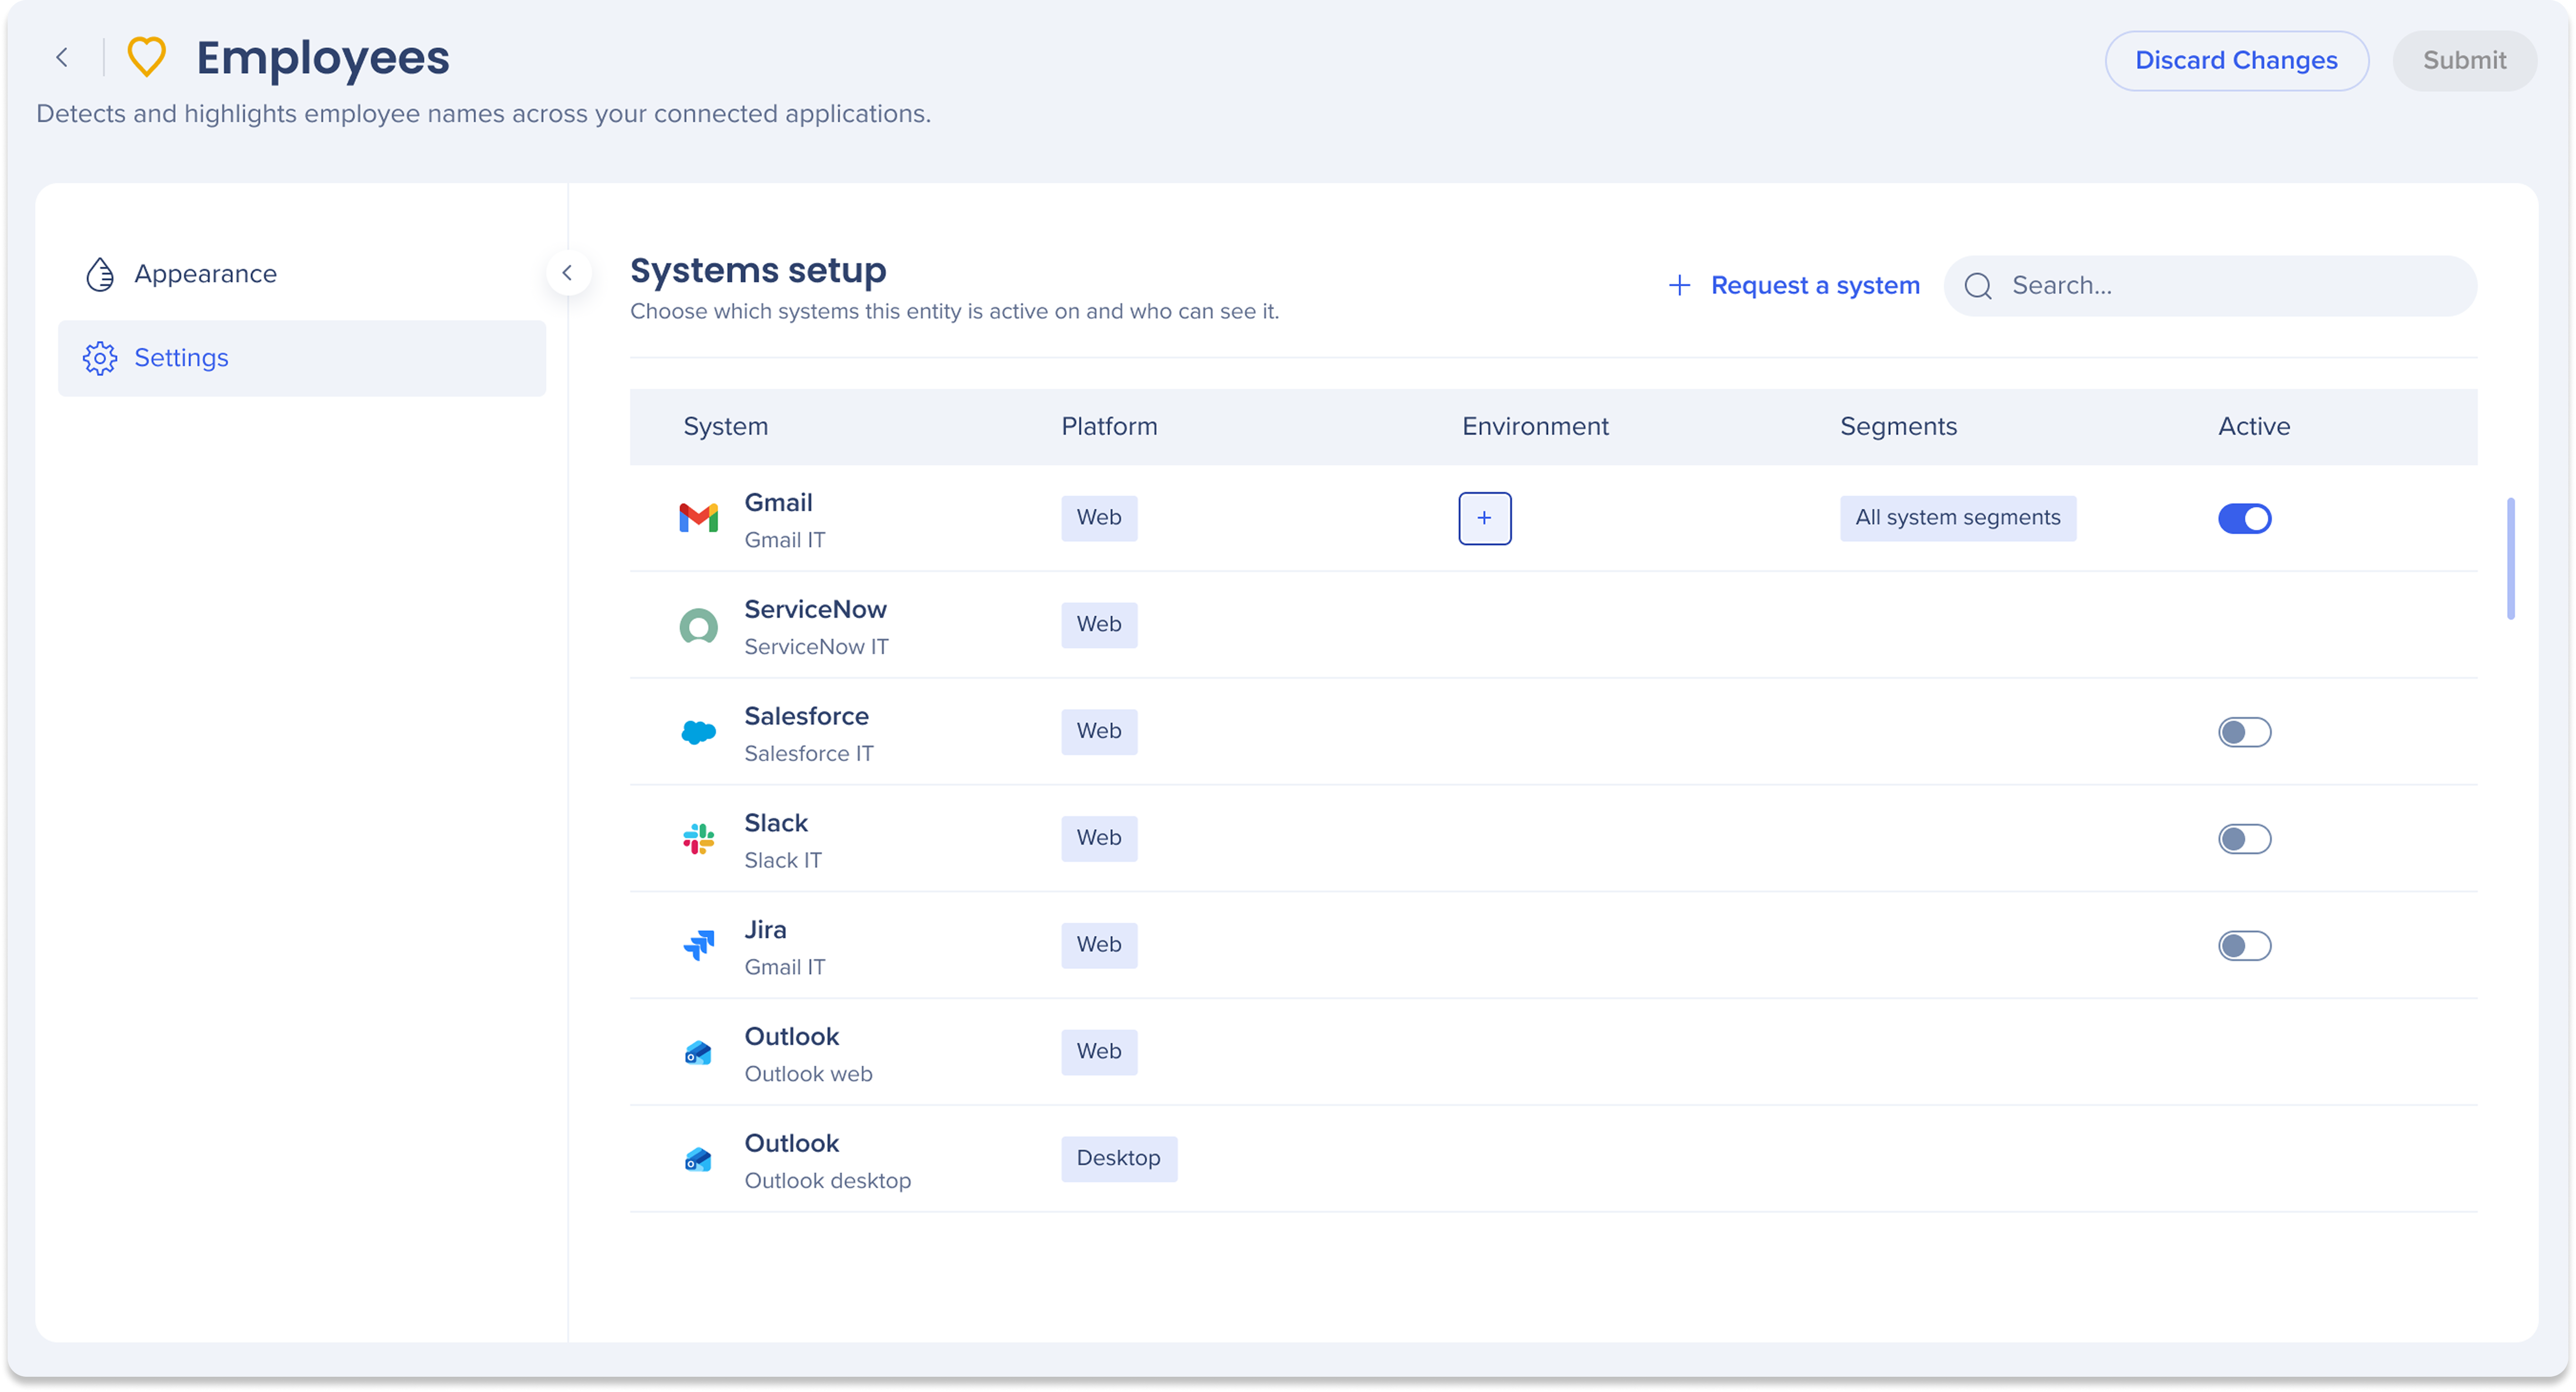The image size is (2576, 1392).
Task: Click the Employees heart icon
Action: point(147,57)
